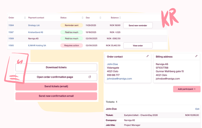This screenshot has height=128, width=202.
Task: Click Narviga AS in payment contact column
Action: [x=33, y=39]
